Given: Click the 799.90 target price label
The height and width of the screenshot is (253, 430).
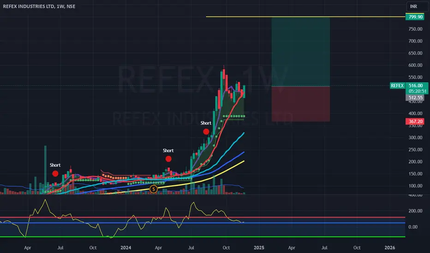Looking at the screenshot, I should point(415,17).
